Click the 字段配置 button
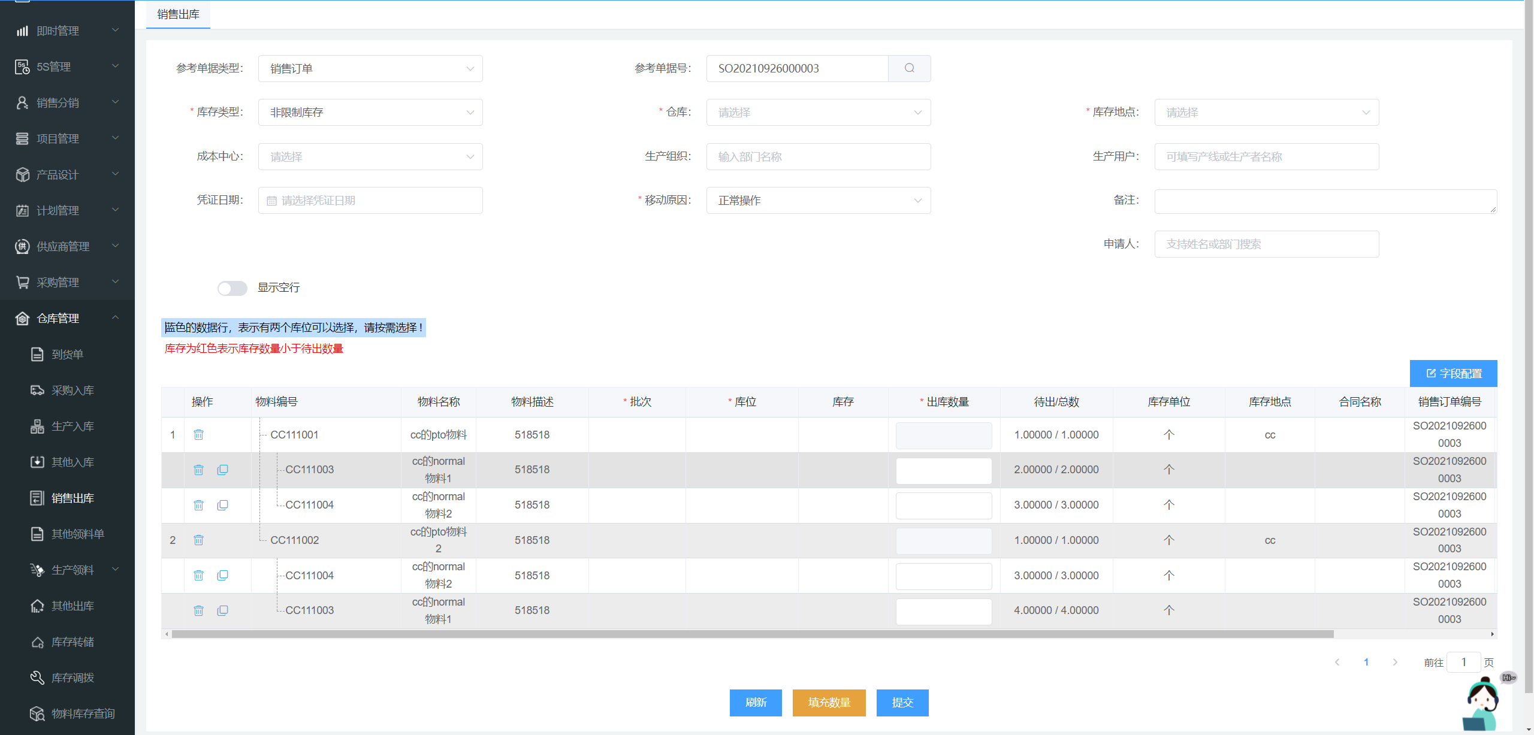 click(1453, 373)
